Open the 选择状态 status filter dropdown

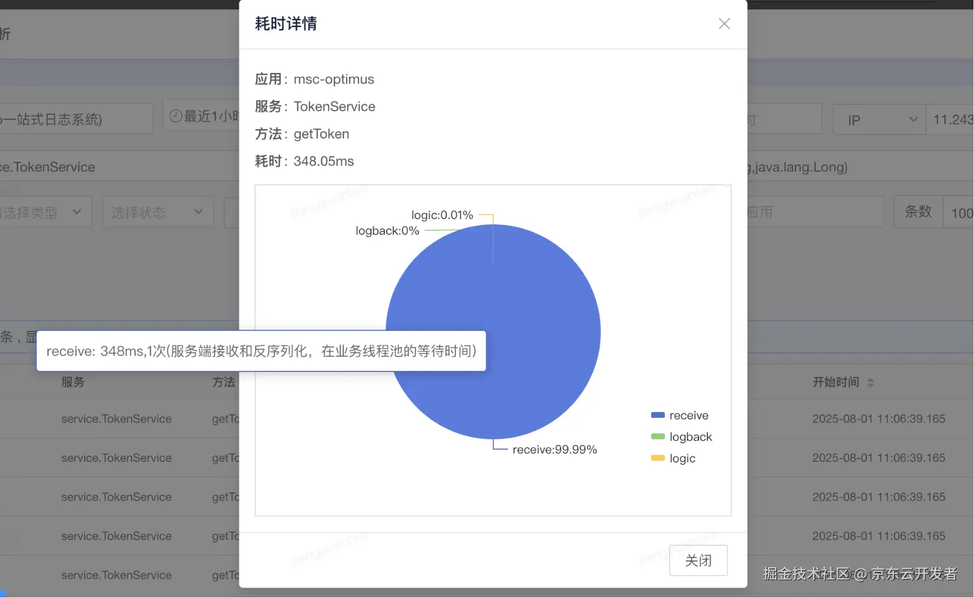click(x=158, y=212)
